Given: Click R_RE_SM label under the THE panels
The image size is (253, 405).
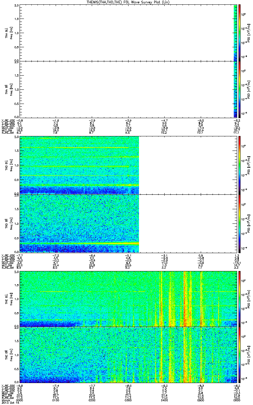Looking at the screenshot, I should coord(8,398).
